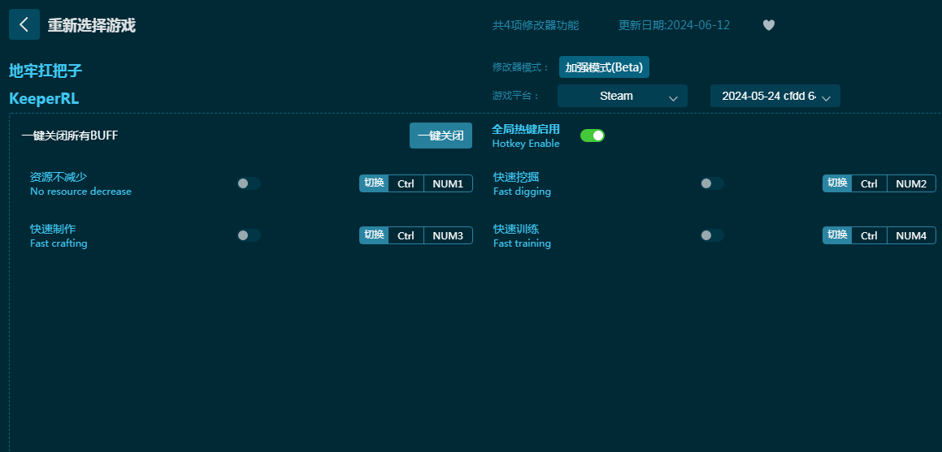Click the NUM3 hotkey field
The height and width of the screenshot is (452, 942).
click(448, 235)
